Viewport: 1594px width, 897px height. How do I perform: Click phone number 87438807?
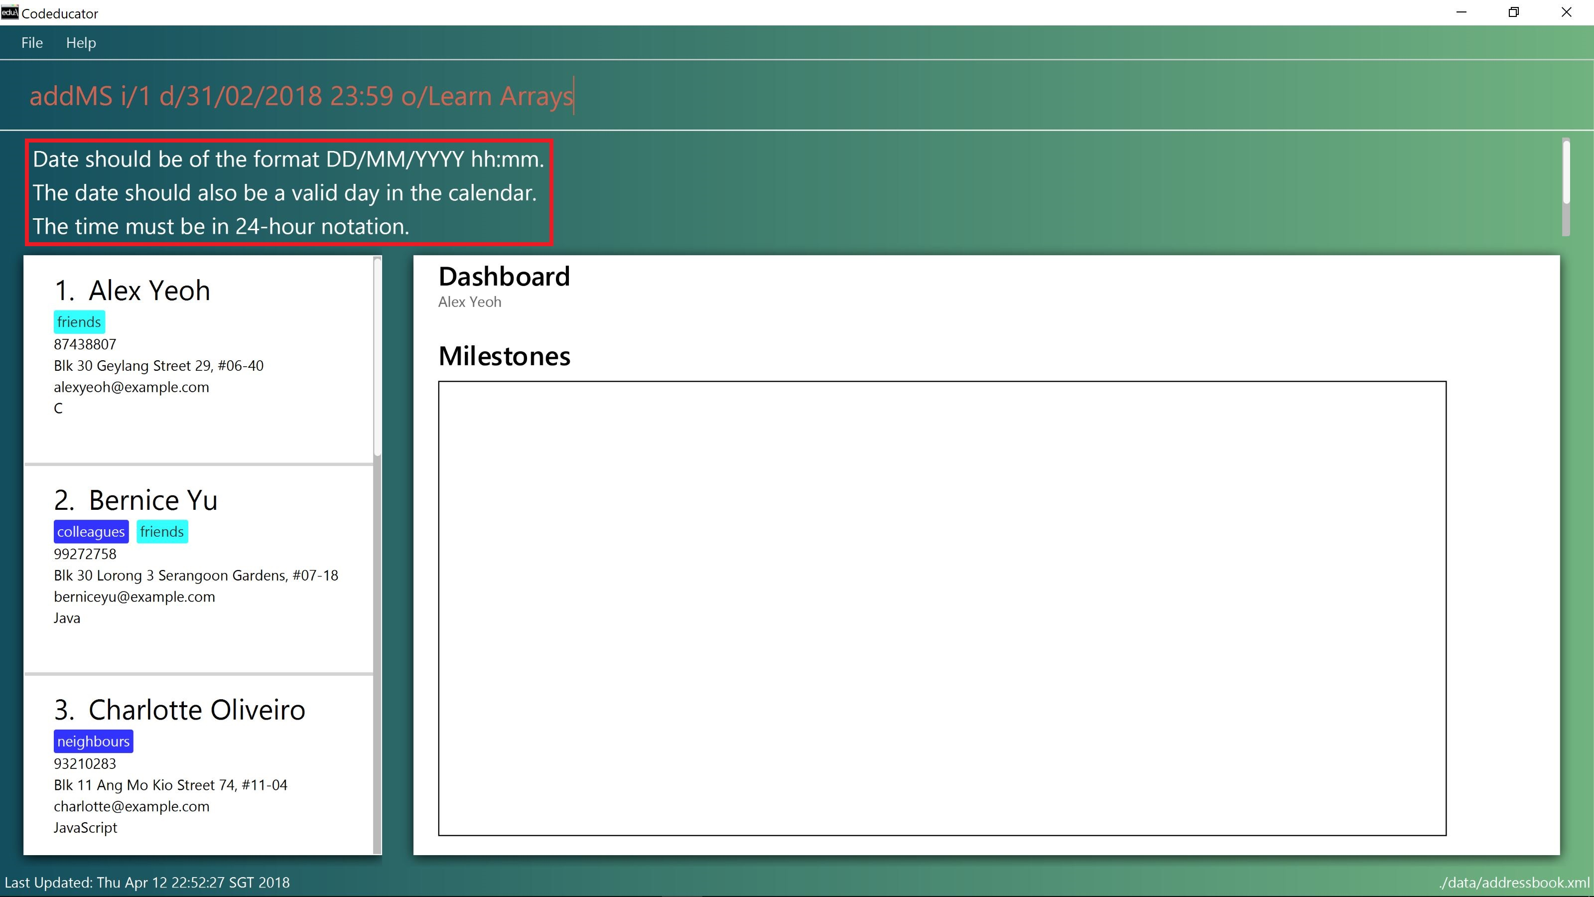(85, 344)
